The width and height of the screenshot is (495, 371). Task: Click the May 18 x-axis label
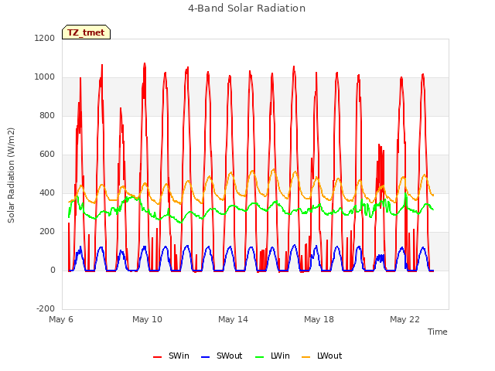[319, 319]
